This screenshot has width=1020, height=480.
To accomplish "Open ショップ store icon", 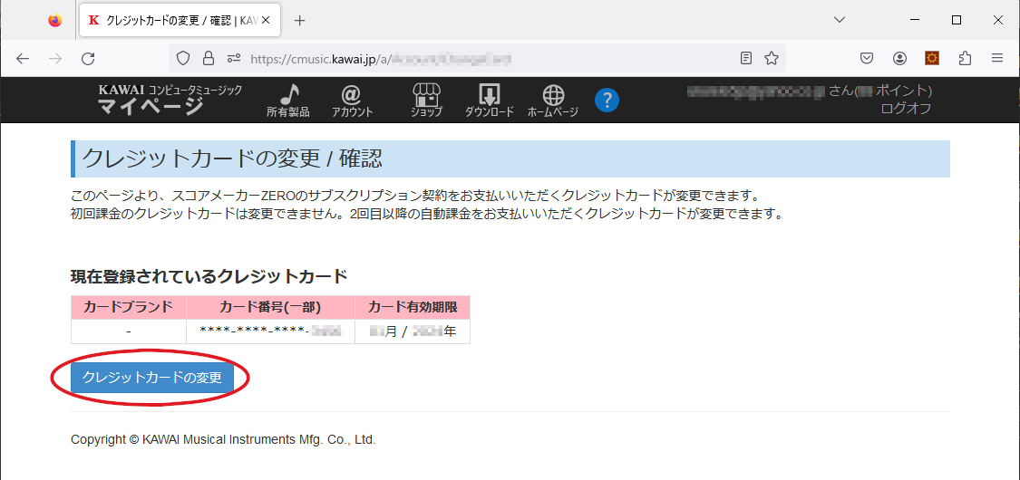I will point(427,101).
